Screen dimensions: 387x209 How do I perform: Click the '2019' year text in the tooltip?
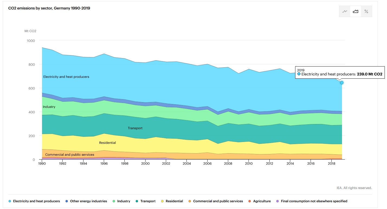click(301, 70)
